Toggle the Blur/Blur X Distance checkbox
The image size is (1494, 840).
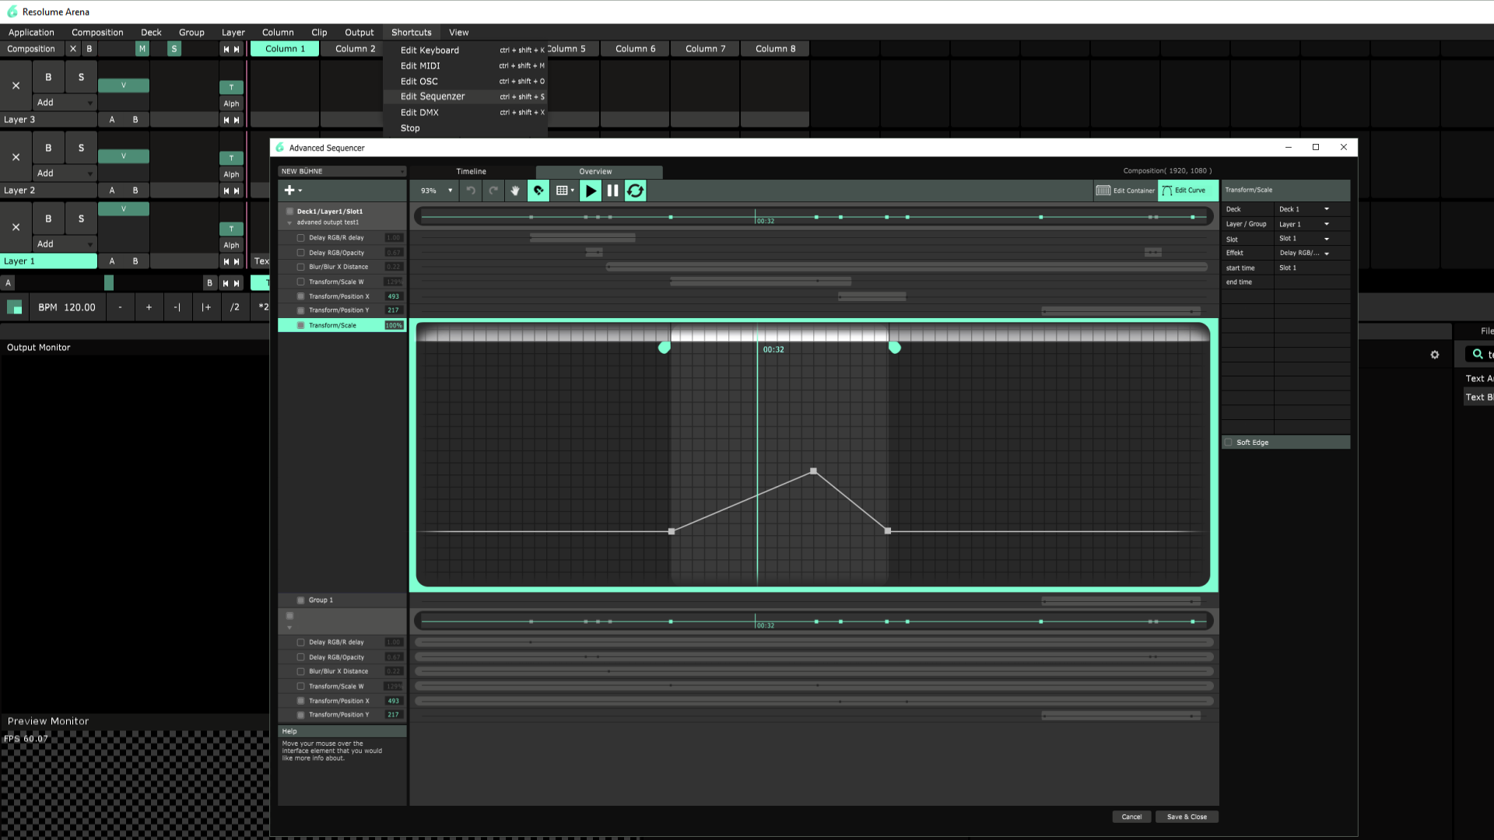(300, 267)
